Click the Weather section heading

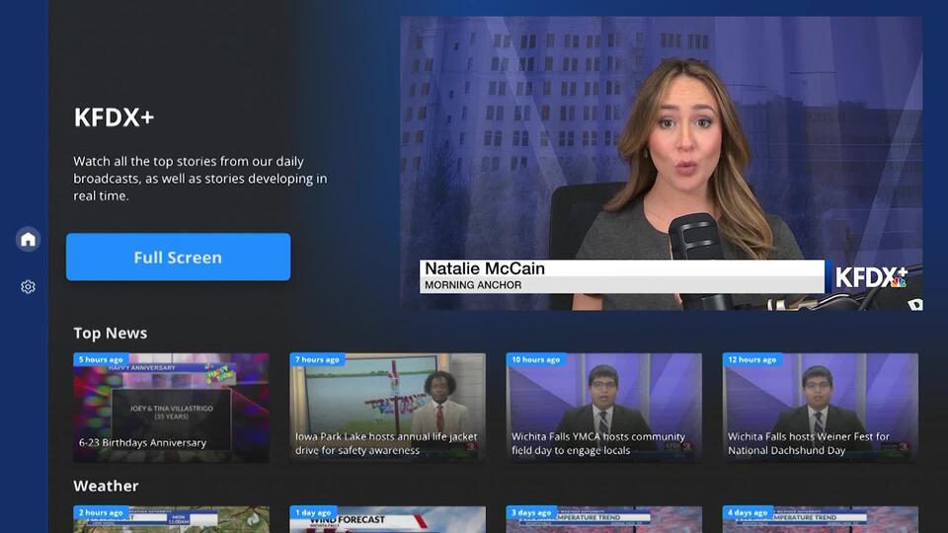106,486
